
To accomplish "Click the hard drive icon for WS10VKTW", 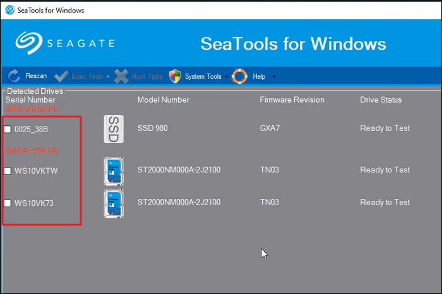I will (114, 171).
